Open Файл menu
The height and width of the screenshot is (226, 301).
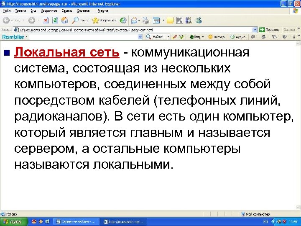pos(7,11)
